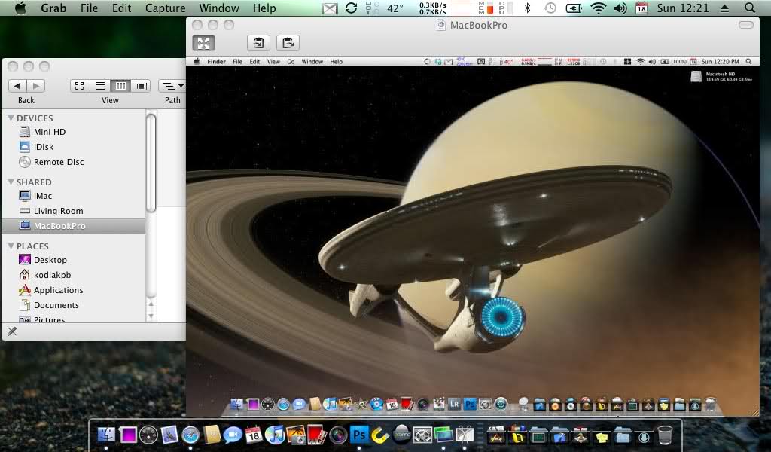The image size is (771, 452).
Task: Open the Capture menu
Action: pyautogui.click(x=165, y=8)
